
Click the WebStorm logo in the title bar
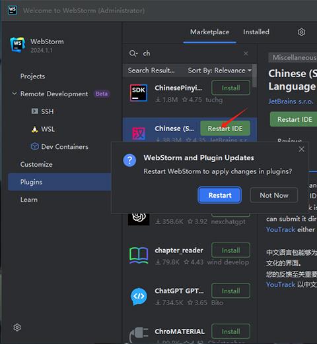(x=13, y=10)
